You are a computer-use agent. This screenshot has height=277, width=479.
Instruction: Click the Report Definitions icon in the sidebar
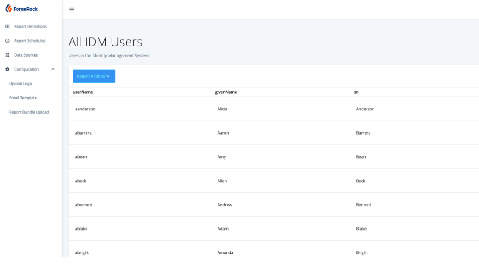tap(7, 26)
